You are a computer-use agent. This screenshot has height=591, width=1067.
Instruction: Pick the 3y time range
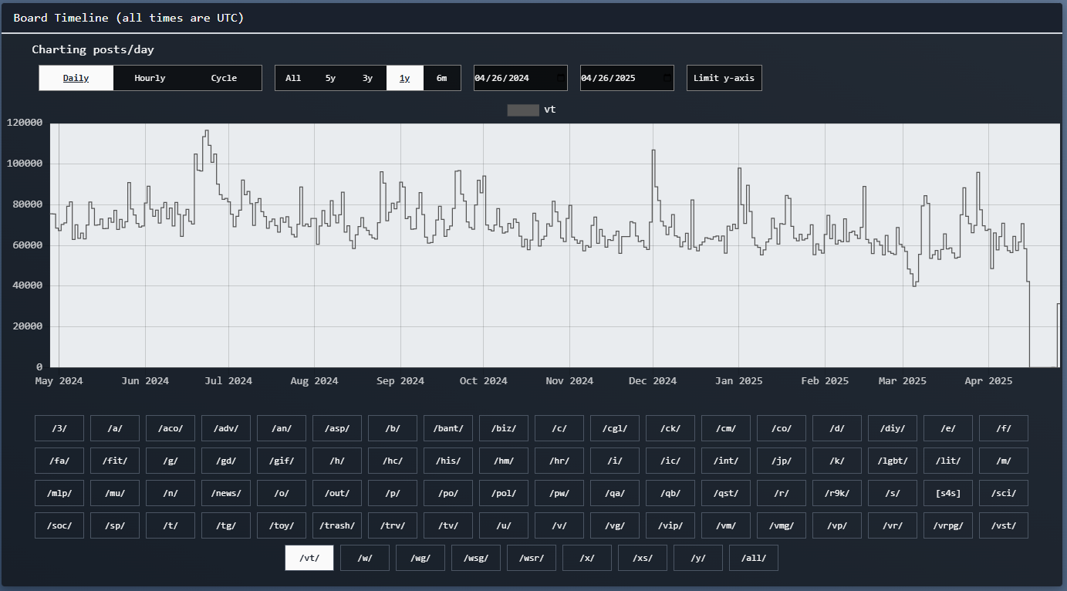pyautogui.click(x=367, y=78)
